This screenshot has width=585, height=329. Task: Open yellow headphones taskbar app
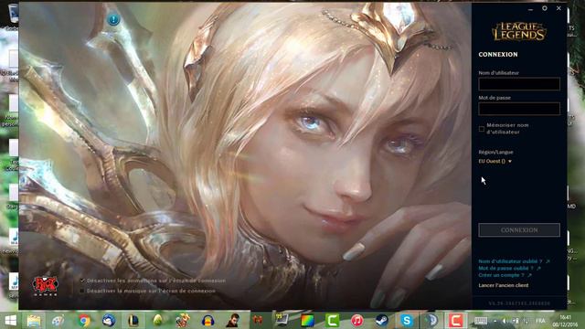point(207,321)
